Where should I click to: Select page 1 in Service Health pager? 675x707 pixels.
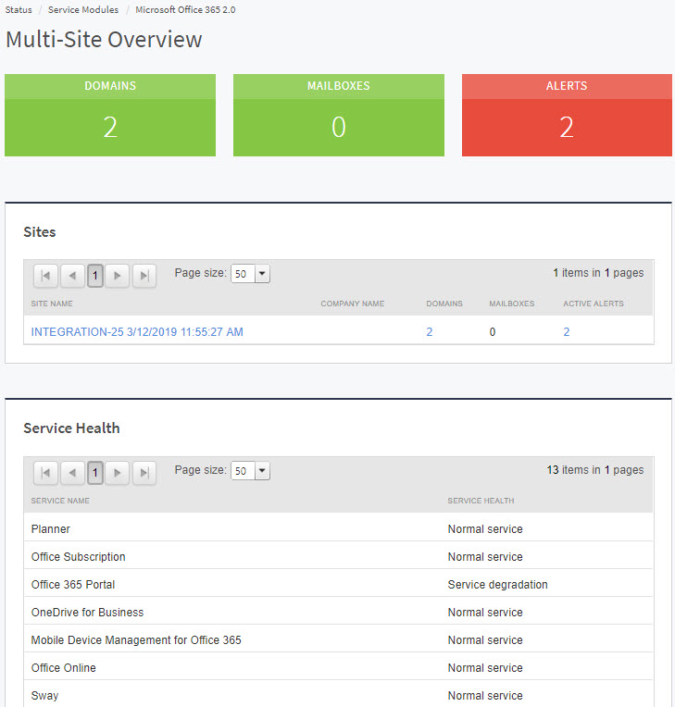pyautogui.click(x=94, y=473)
